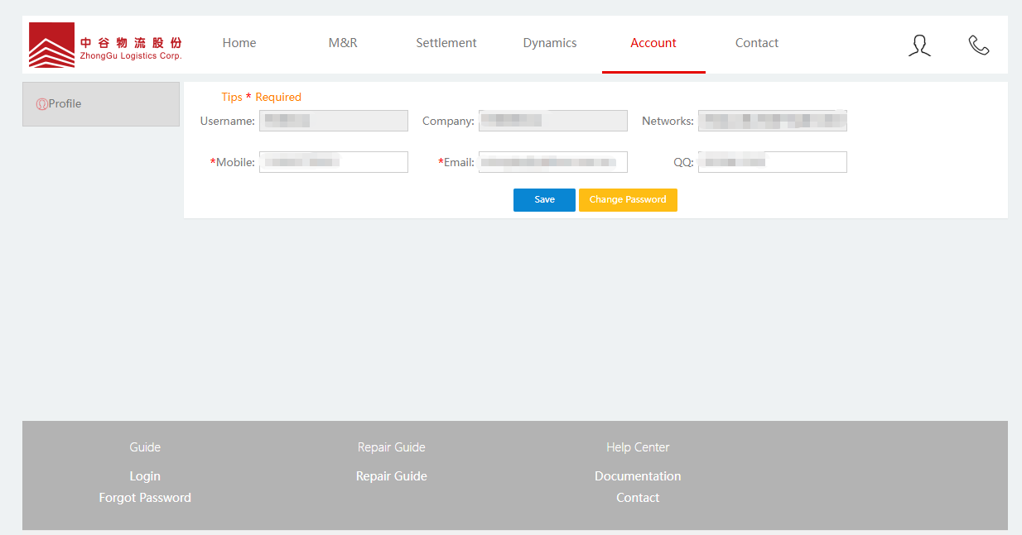Open the M&R menu tab
Screen dimensions: 1022x535
tap(343, 43)
